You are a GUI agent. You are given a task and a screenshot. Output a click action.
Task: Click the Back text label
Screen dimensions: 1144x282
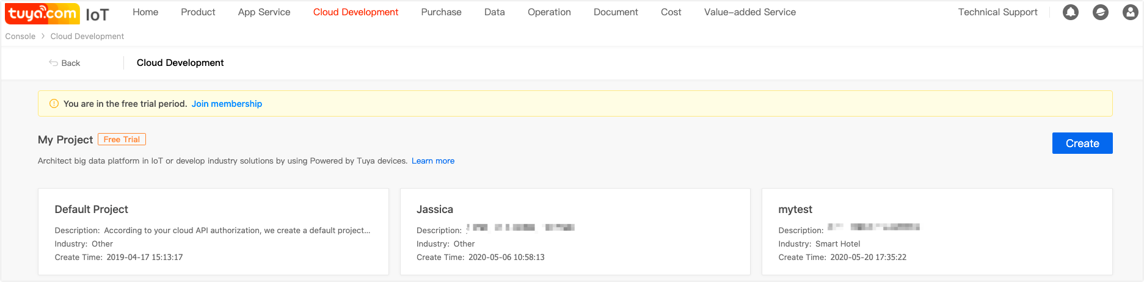click(71, 63)
